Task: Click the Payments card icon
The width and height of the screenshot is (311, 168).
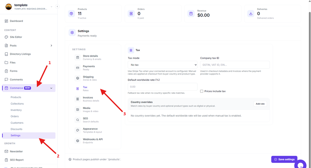Action: tap(77, 68)
